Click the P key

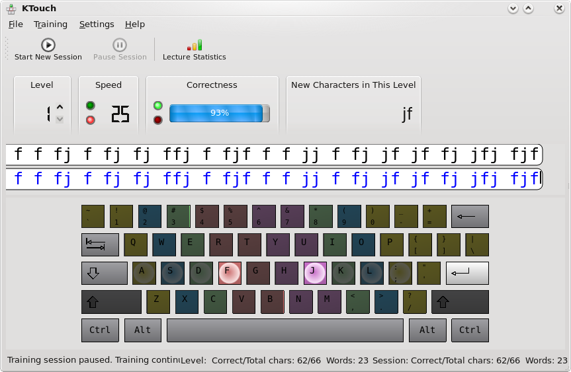pyautogui.click(x=392, y=244)
